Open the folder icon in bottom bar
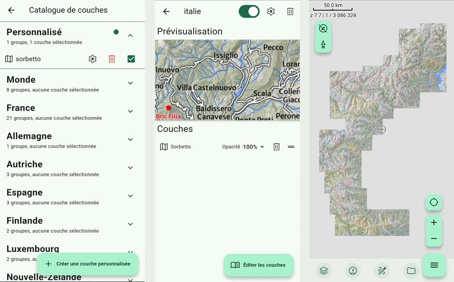 (411, 271)
